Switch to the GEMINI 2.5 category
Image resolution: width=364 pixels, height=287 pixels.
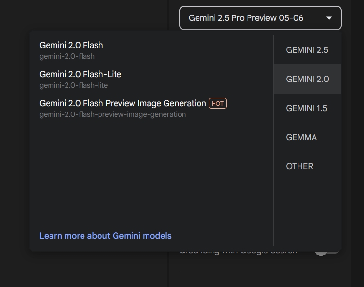point(307,50)
